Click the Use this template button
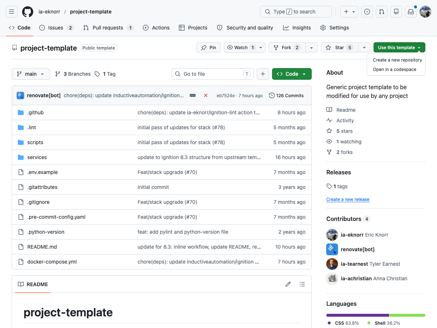Viewport: 437px width, 328px height. click(x=399, y=48)
